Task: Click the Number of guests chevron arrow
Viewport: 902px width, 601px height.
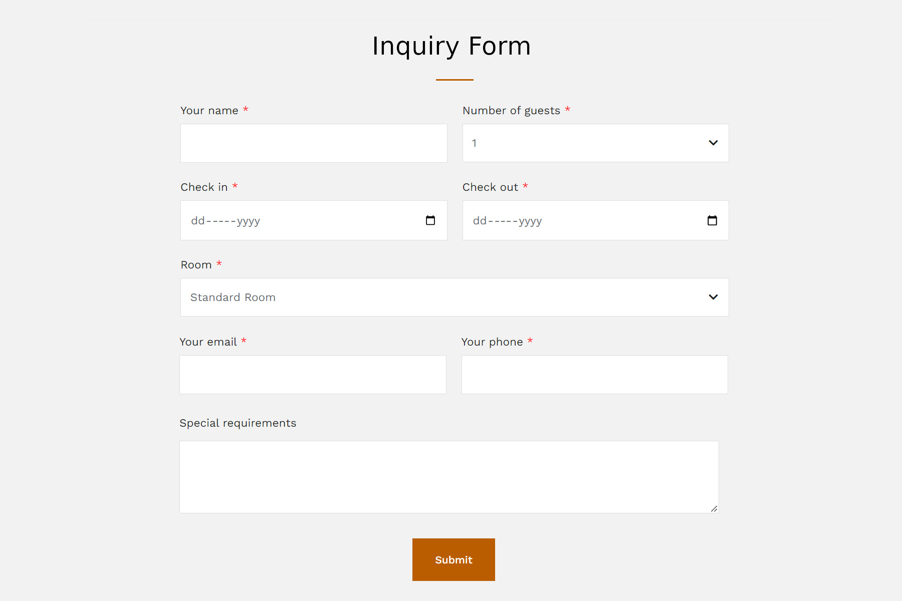Action: point(713,143)
